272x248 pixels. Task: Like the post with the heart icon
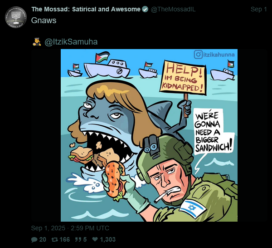[x=95, y=239]
